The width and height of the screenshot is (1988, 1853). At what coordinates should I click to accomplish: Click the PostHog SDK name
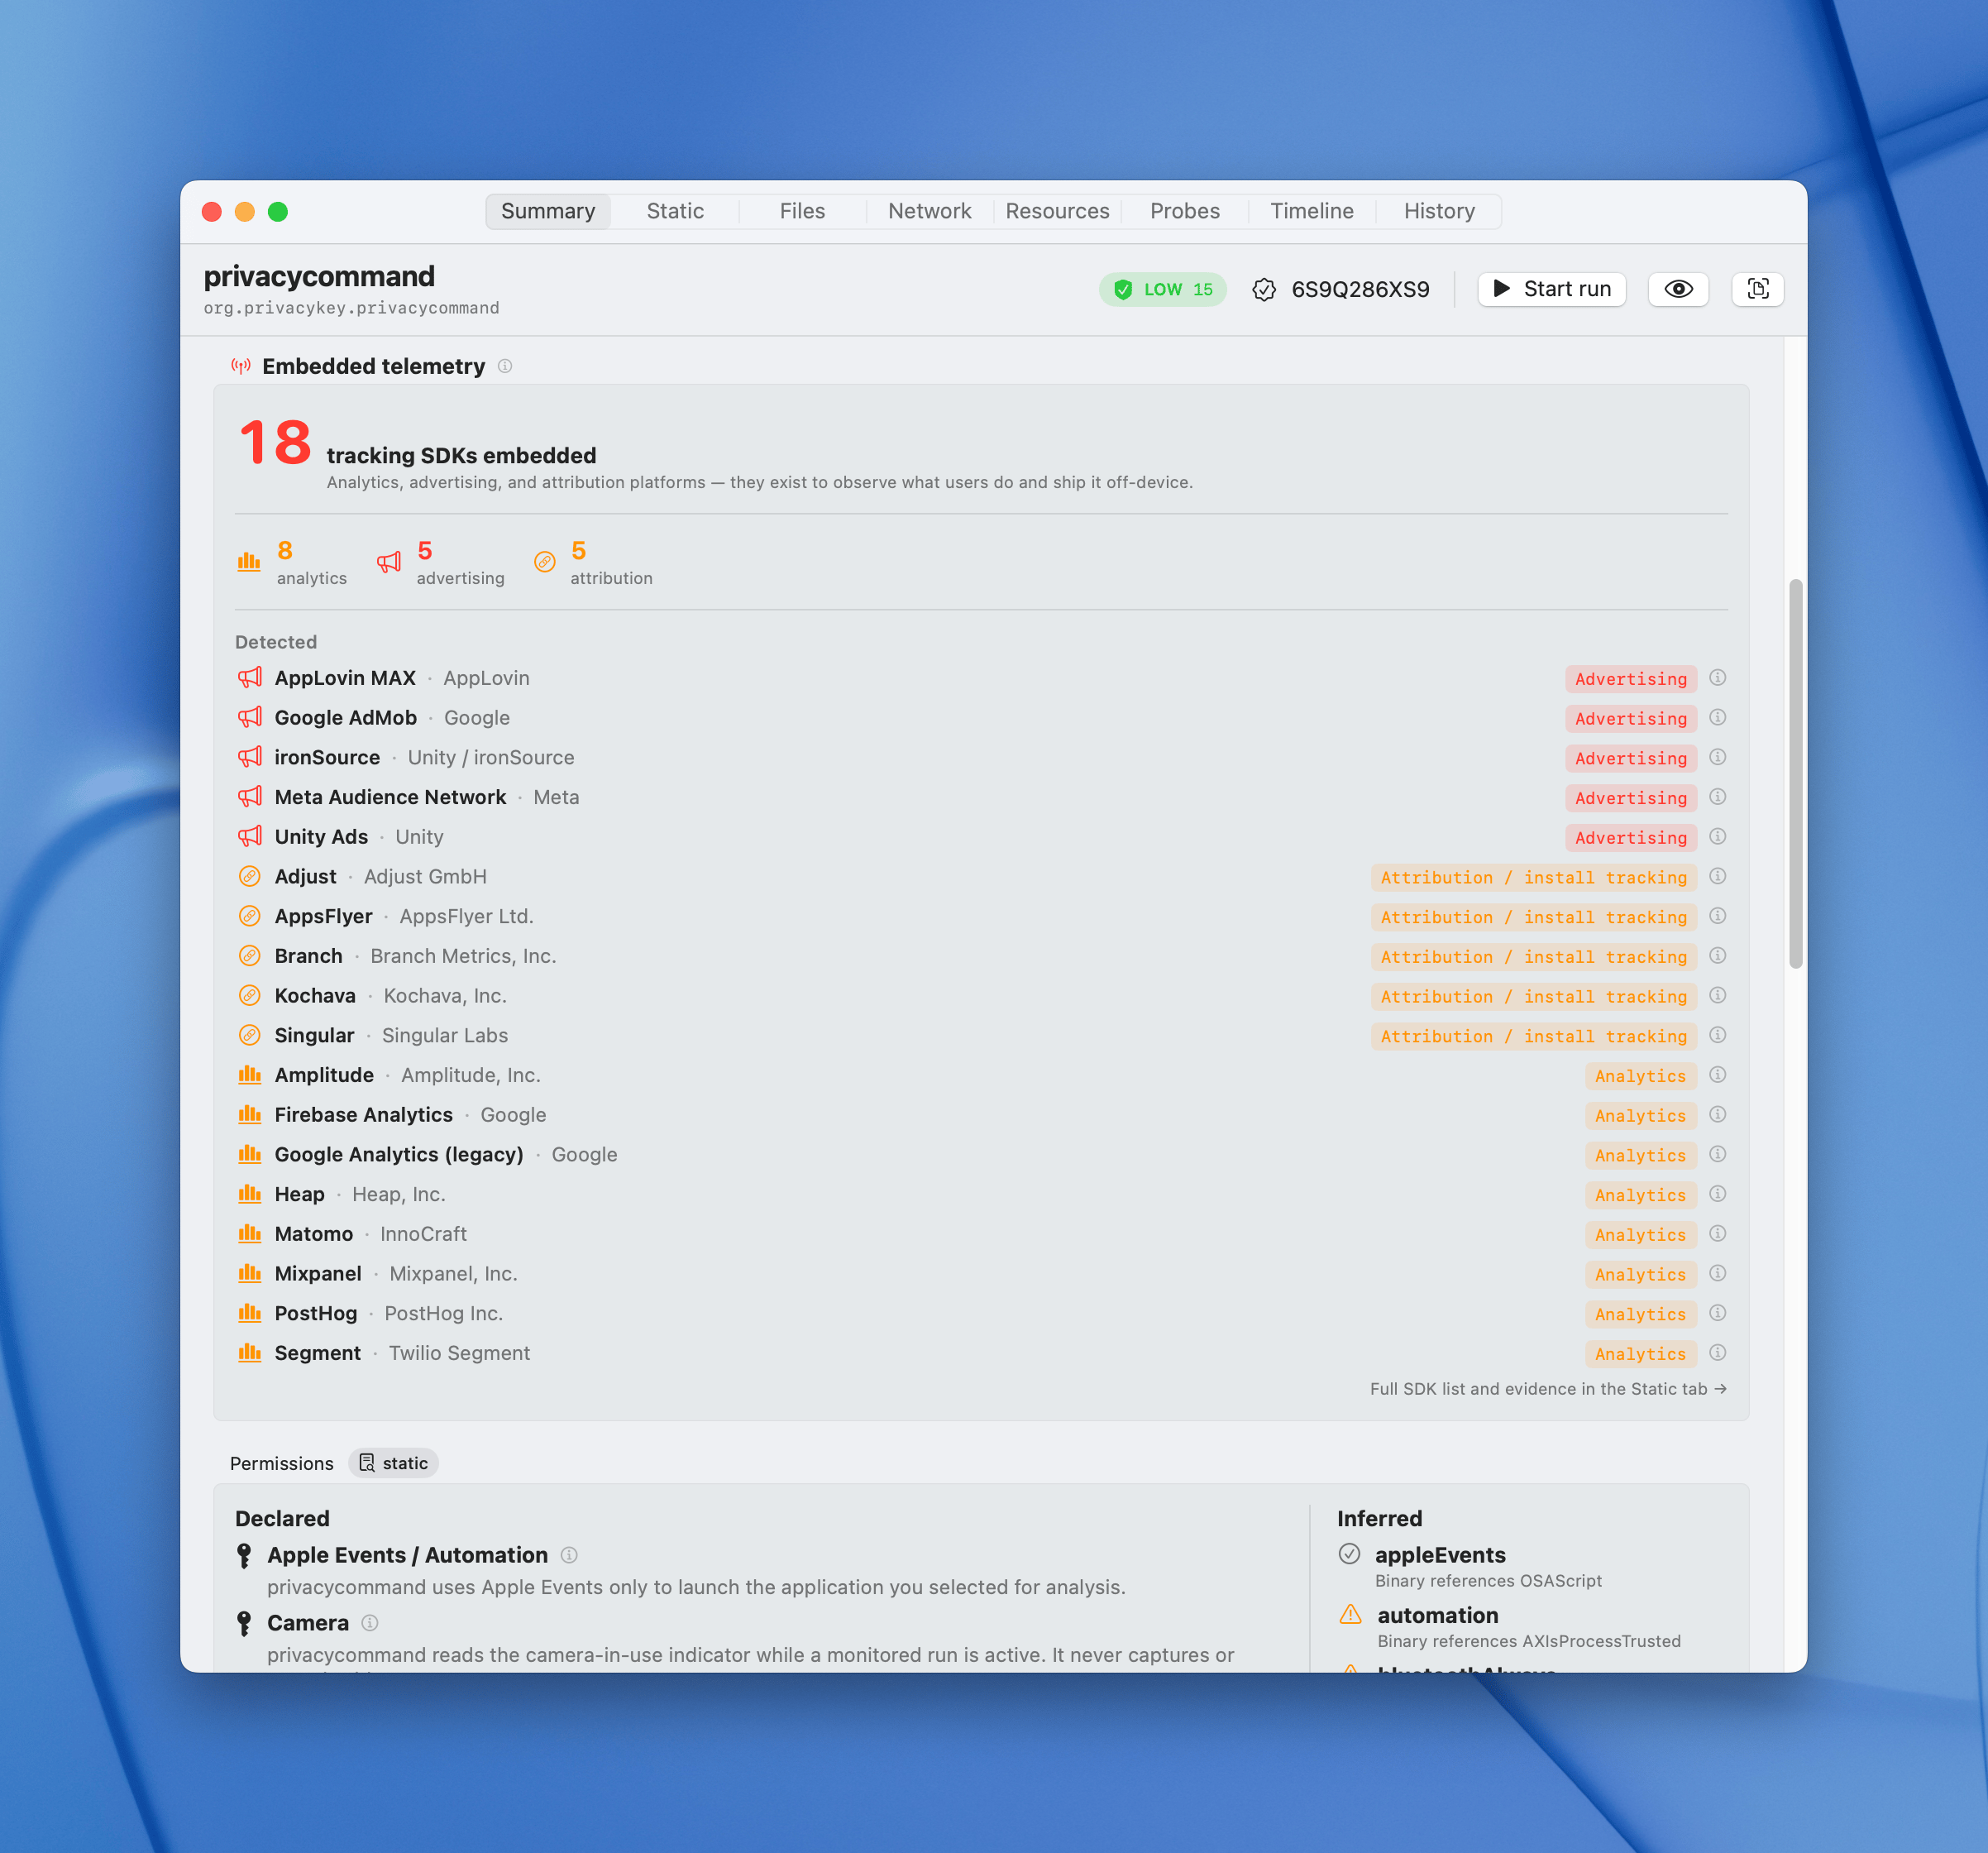(316, 1313)
